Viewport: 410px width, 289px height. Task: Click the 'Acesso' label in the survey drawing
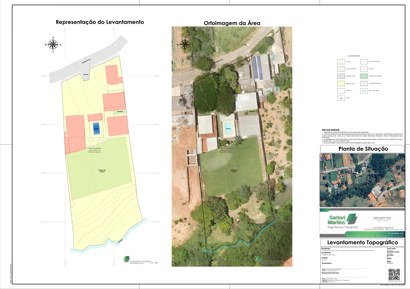click(x=86, y=75)
